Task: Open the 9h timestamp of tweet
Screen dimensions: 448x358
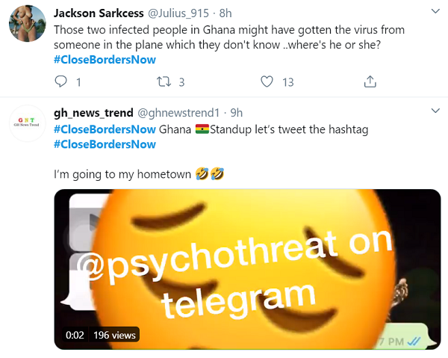Action: (237, 113)
